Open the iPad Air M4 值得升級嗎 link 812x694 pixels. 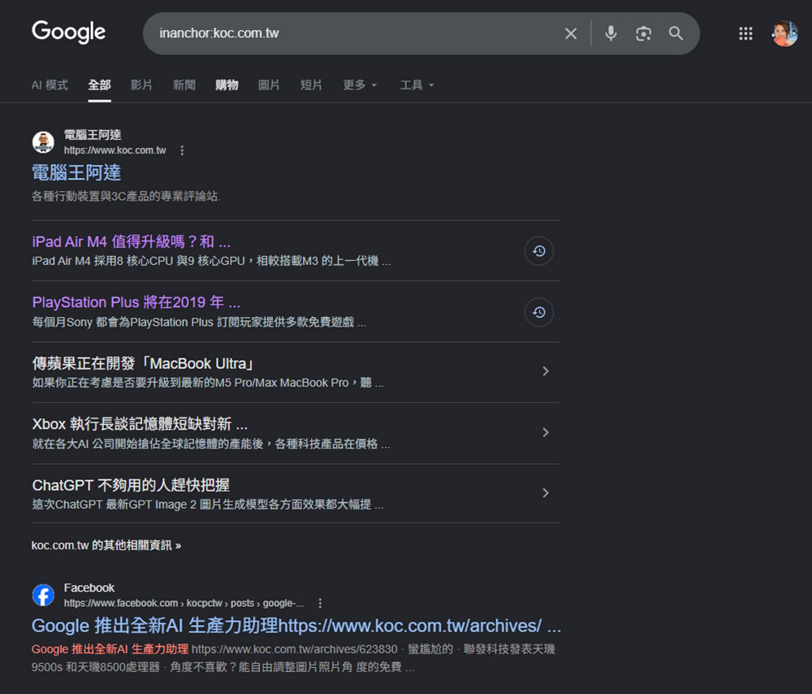[131, 241]
